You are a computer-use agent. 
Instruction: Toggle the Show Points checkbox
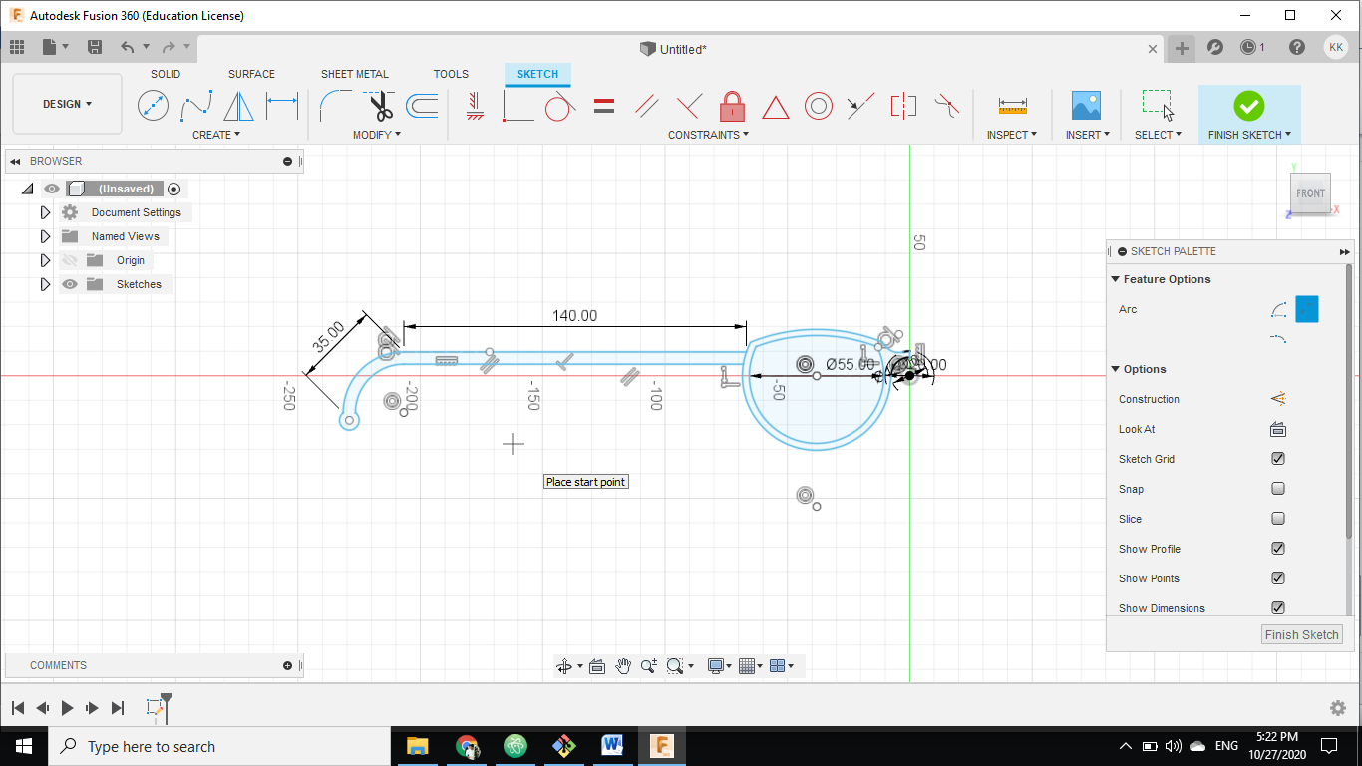click(1278, 578)
